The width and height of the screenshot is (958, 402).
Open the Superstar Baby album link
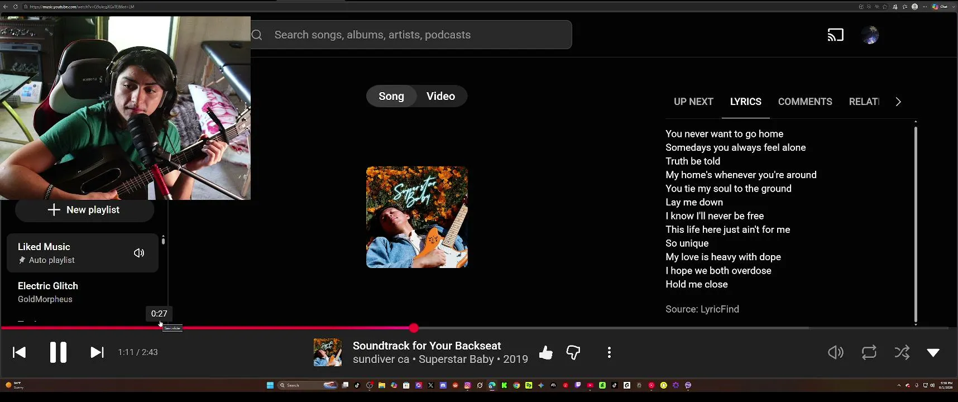(x=456, y=359)
